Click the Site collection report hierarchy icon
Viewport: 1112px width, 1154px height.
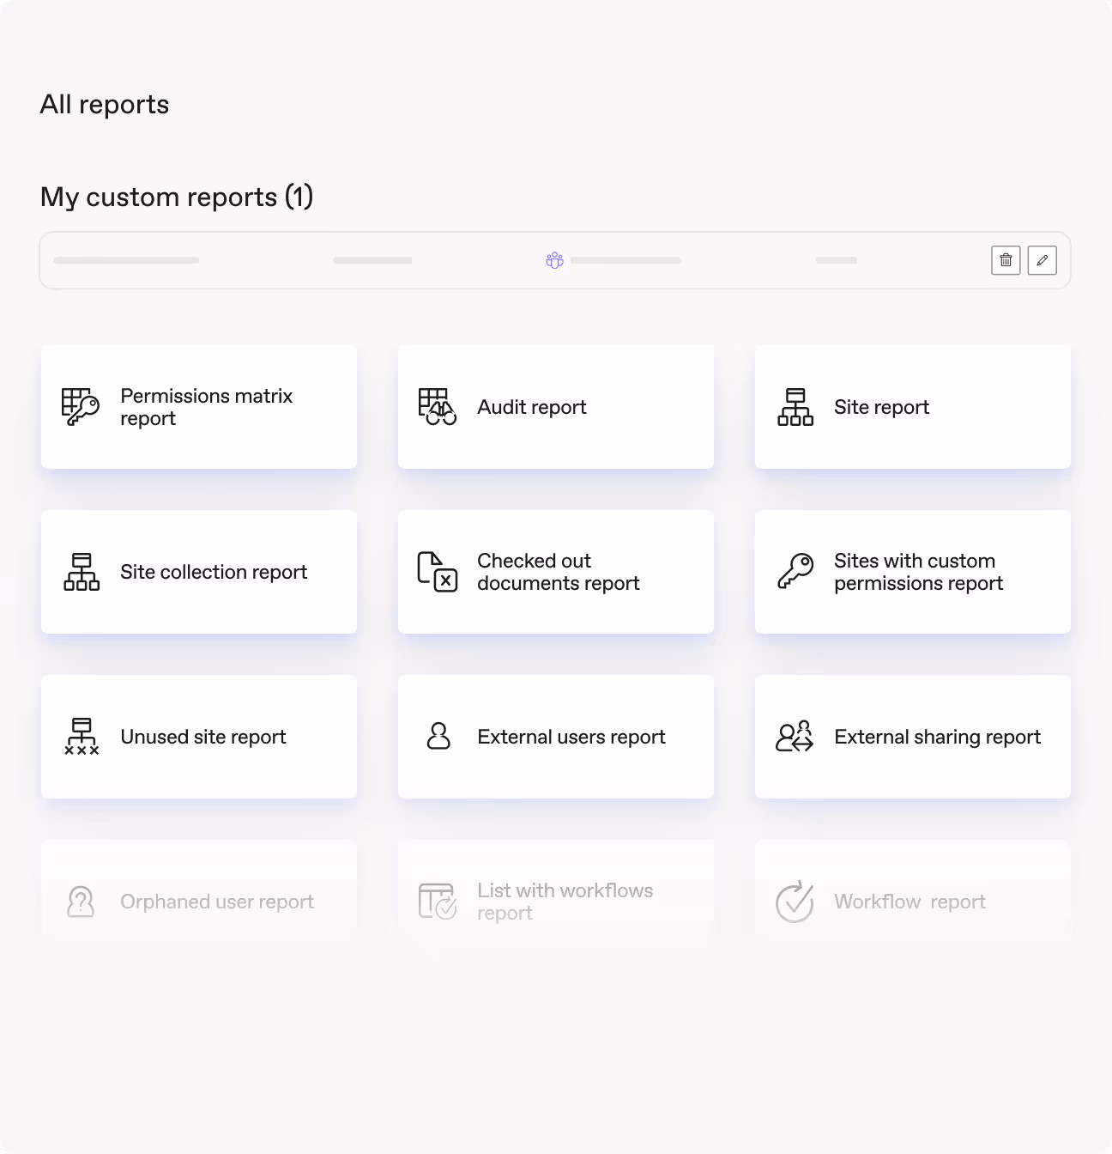click(x=82, y=572)
